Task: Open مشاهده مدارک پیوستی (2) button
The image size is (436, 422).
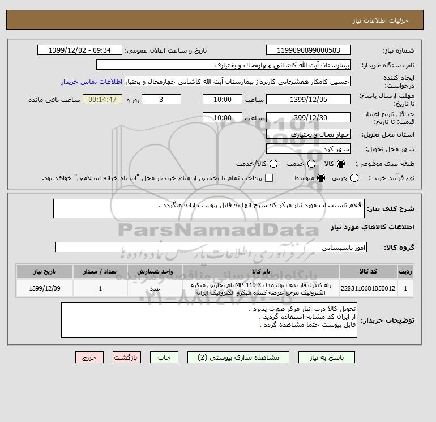Action: point(238,357)
